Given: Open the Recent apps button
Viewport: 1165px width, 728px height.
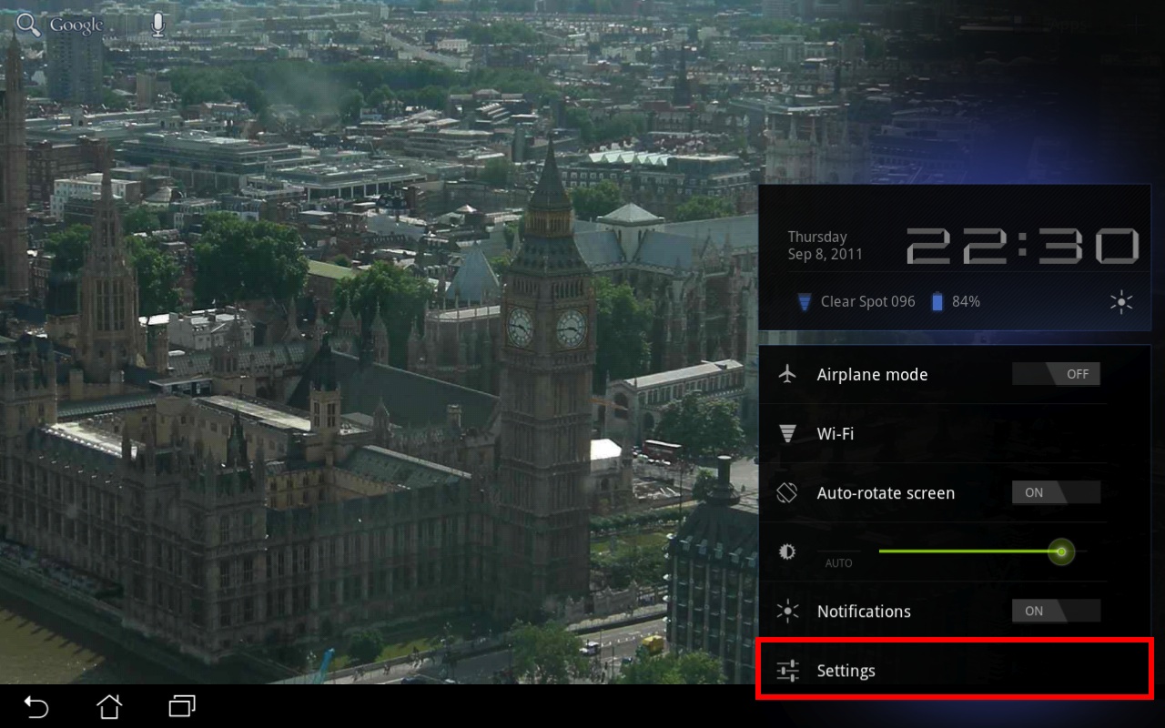Looking at the screenshot, I should coord(182,706).
